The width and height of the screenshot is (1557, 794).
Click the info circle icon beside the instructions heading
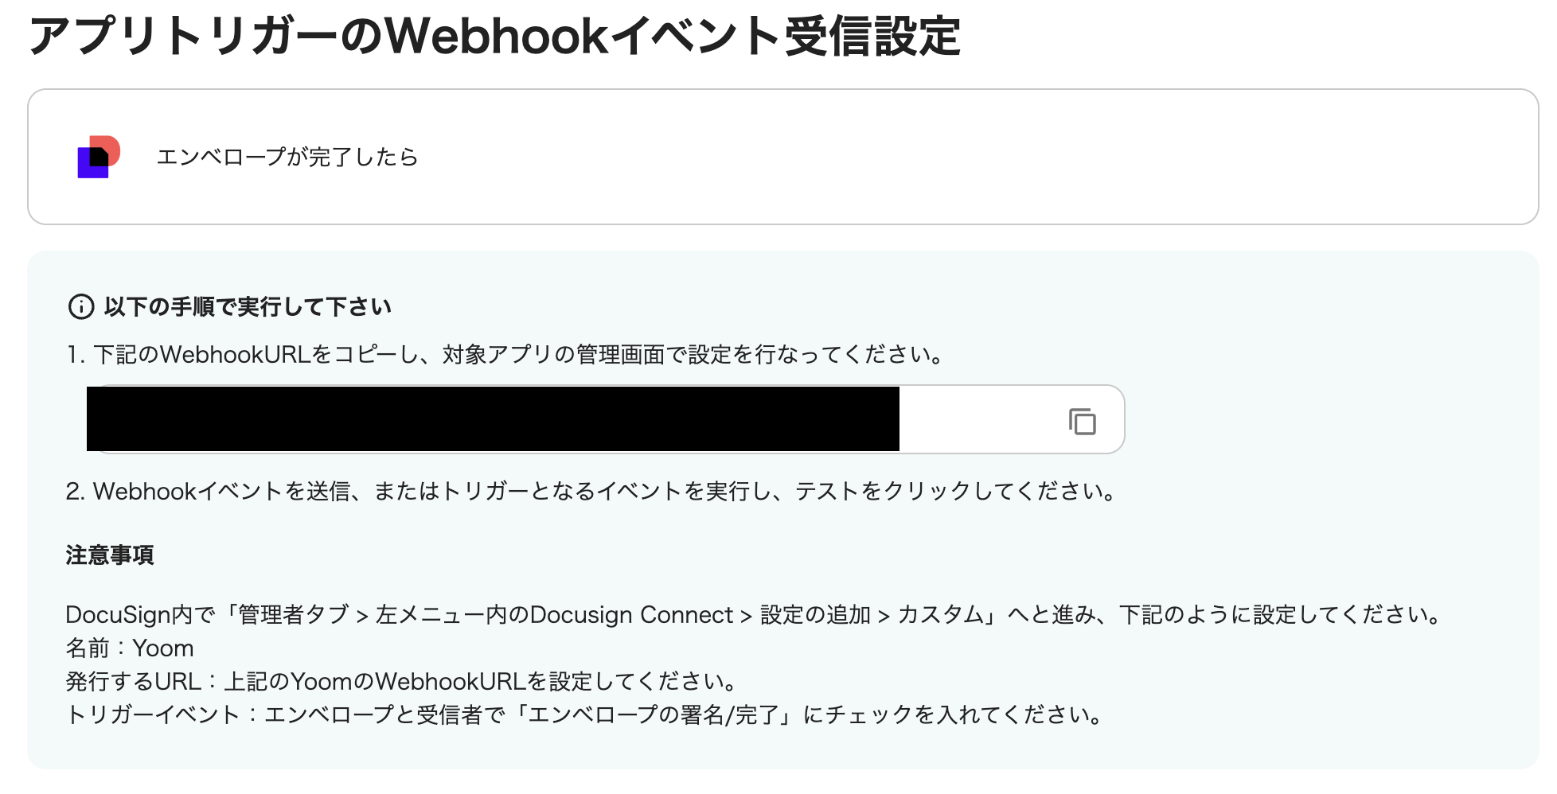(x=81, y=306)
